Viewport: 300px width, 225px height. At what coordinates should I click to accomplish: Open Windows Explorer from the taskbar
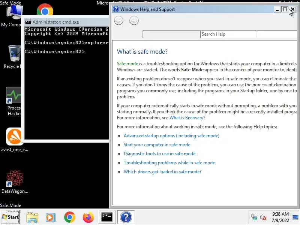pos(32,217)
